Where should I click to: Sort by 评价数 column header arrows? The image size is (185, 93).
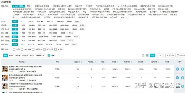coord(171,62)
